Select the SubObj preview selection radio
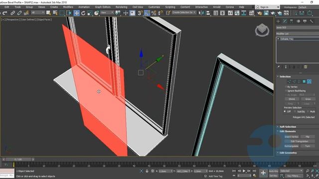This screenshot has width=319, height=179. click(x=295, y=111)
